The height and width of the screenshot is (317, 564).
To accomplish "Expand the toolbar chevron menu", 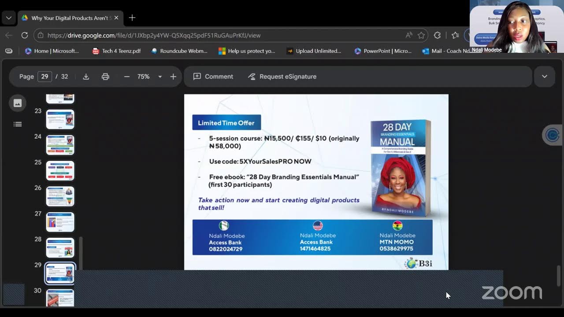I will [x=545, y=77].
